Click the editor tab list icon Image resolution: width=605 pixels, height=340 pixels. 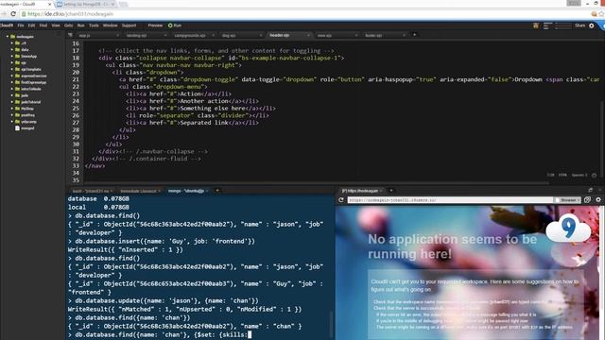[70, 35]
